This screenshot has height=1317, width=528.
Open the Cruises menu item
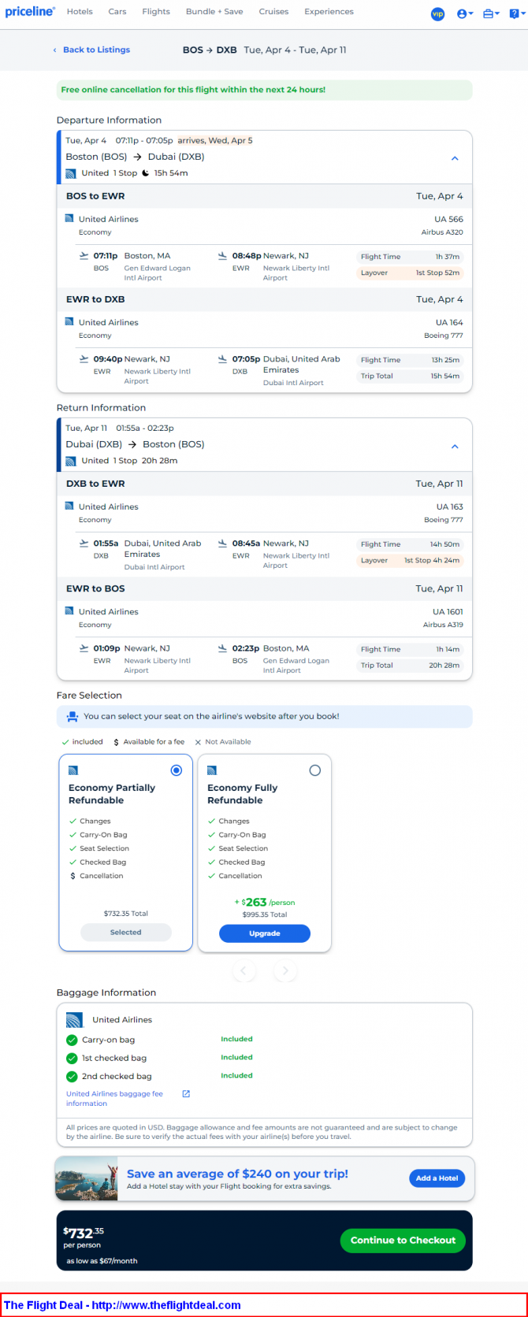point(273,12)
